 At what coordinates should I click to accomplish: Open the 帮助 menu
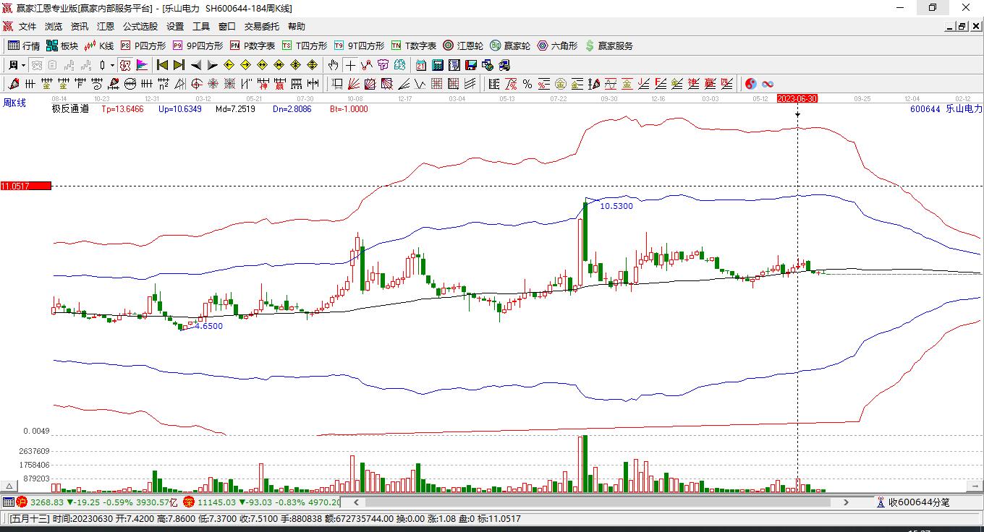click(x=297, y=26)
